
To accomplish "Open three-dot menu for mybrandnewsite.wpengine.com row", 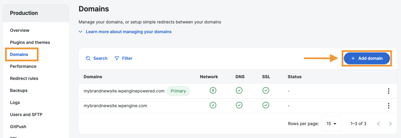I will (388, 106).
